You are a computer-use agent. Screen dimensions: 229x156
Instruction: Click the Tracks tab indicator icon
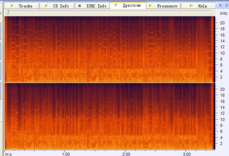coord(12,6)
